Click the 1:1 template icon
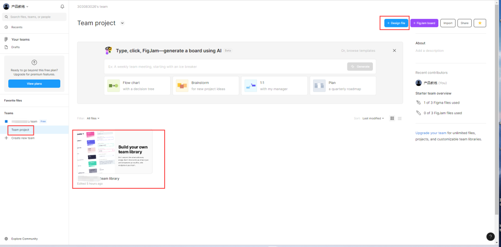 (251, 86)
